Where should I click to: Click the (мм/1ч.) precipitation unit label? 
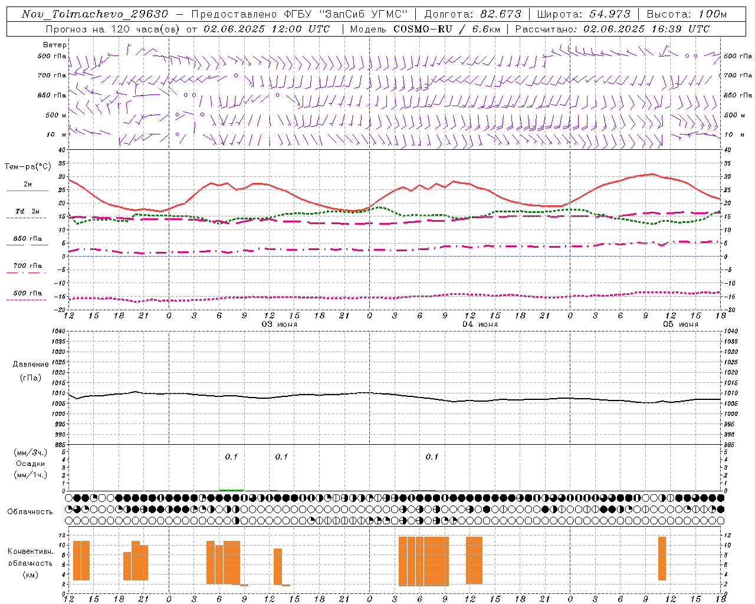click(x=31, y=475)
